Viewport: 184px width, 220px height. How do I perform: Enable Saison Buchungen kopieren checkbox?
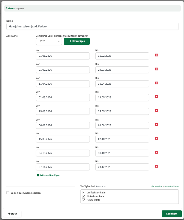pos(8,193)
